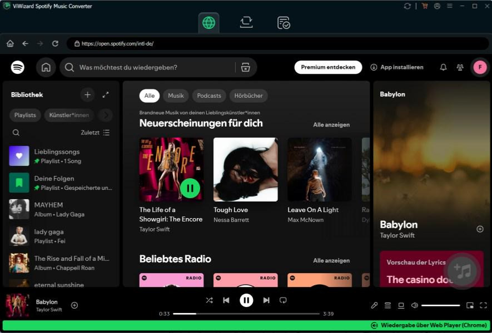Open the shopping cart purchase icon
The height and width of the screenshot is (333, 492).
[x=425, y=6]
